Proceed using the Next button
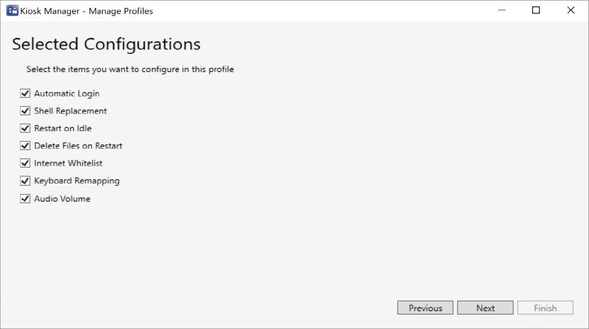This screenshot has height=329, width=589. pos(485,308)
